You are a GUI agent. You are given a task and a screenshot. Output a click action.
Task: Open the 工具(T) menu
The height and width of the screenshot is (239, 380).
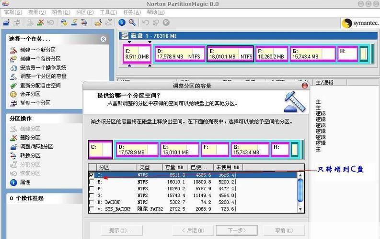[x=108, y=12]
